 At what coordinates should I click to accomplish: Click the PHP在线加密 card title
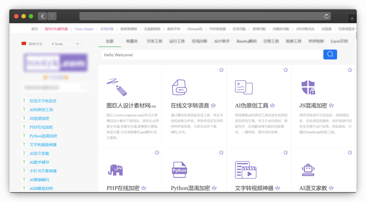click(x=123, y=188)
